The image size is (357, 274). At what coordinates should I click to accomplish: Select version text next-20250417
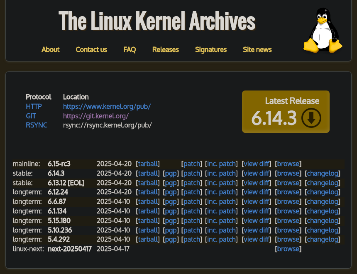pos(70,249)
